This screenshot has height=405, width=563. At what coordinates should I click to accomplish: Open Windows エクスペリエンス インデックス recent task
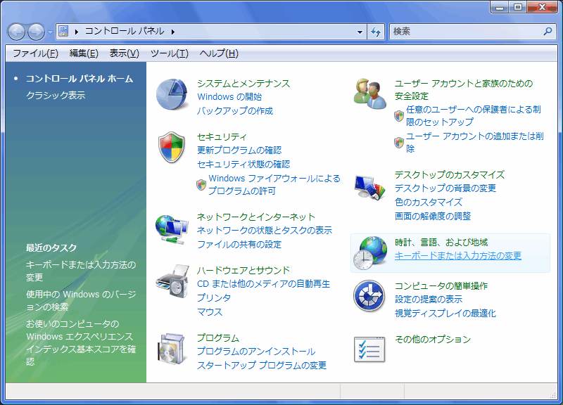pos(81,342)
